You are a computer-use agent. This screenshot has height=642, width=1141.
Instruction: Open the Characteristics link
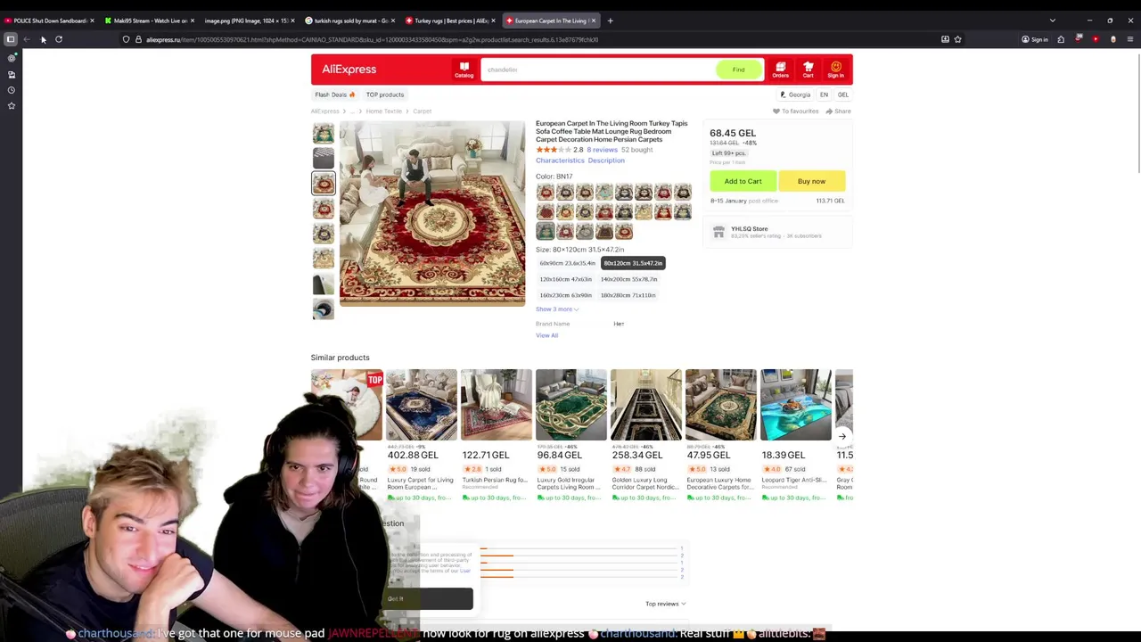pyautogui.click(x=560, y=160)
